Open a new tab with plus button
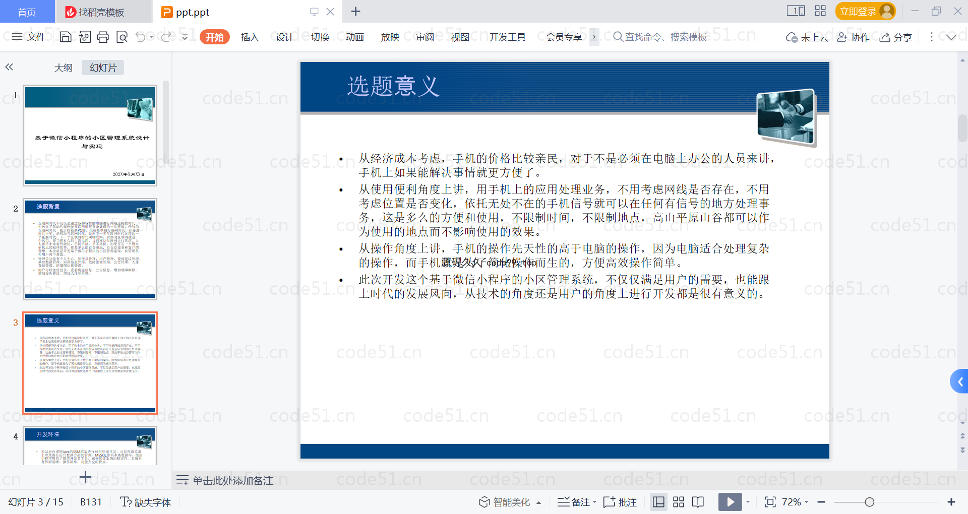This screenshot has width=968, height=514. (355, 11)
